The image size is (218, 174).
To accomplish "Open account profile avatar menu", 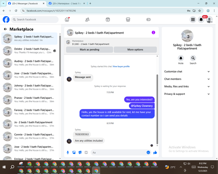I will pyautogui.click(x=209, y=20).
